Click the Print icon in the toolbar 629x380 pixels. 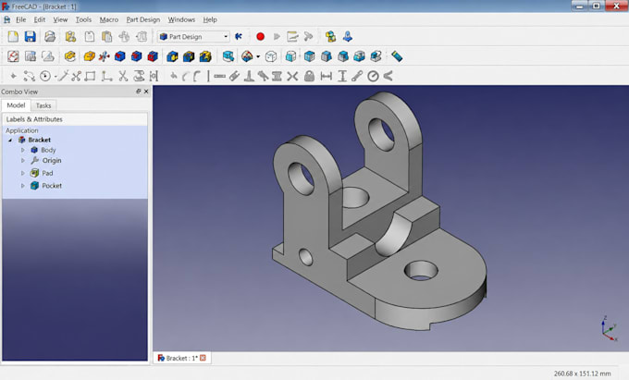point(50,36)
